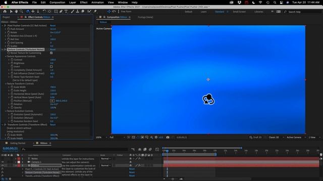Click the Draft 3D button in the viewer

coord(255,137)
